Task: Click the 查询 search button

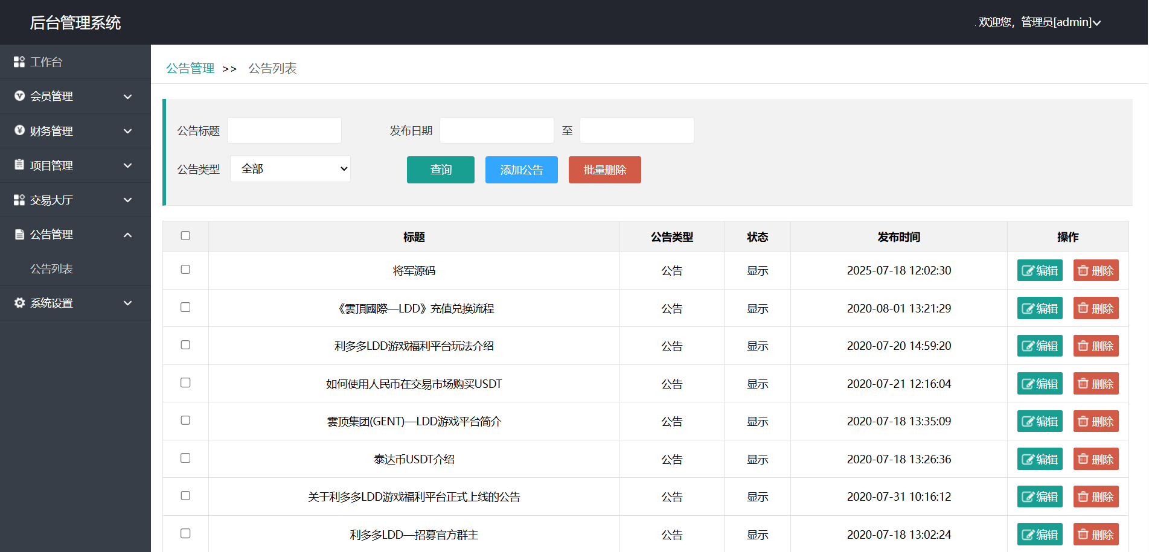Action: point(441,170)
